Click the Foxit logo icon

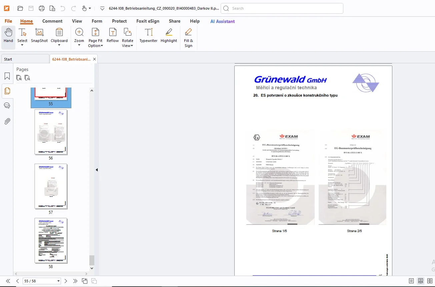7,8
